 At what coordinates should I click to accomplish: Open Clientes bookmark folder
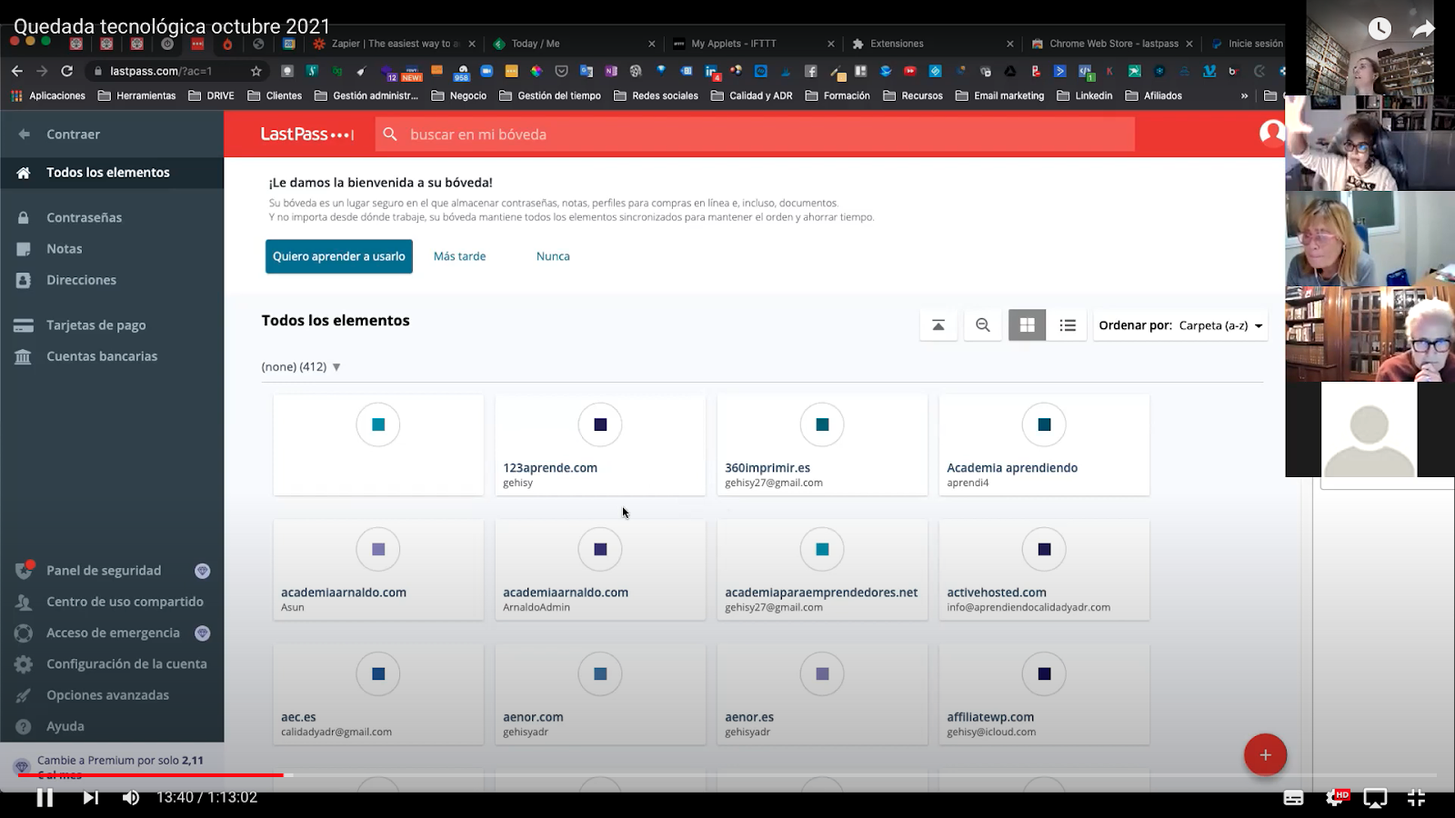(x=275, y=95)
